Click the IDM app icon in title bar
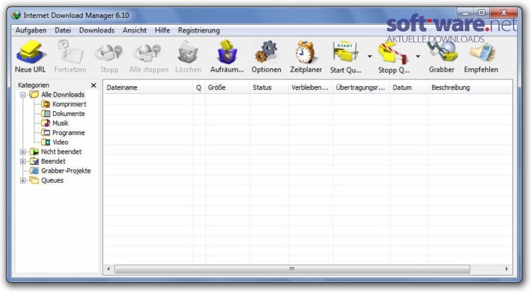Image resolution: width=531 pixels, height=292 pixels. point(16,15)
